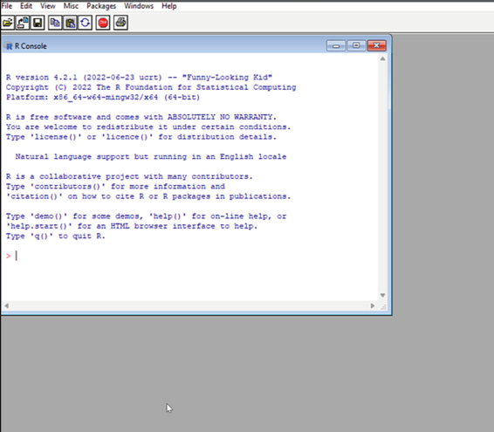Open the Windows menu
494x432 pixels.
point(139,6)
